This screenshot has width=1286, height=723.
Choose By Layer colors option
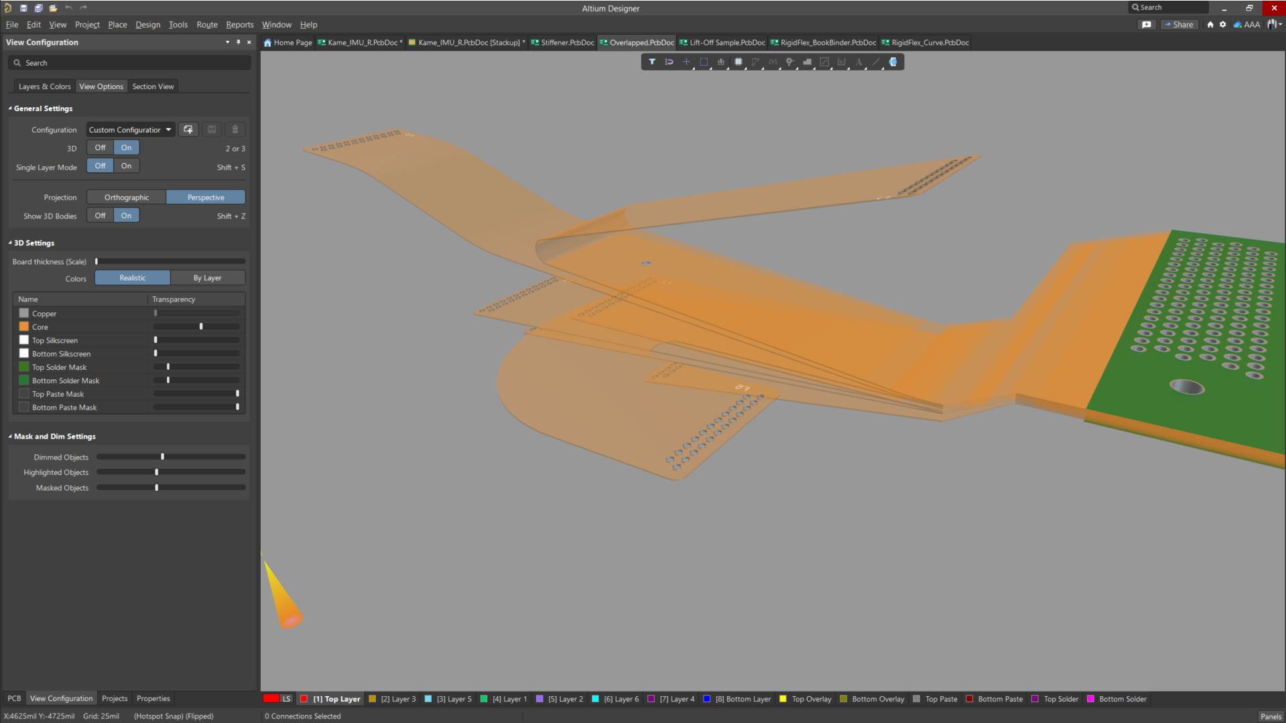[x=207, y=278]
